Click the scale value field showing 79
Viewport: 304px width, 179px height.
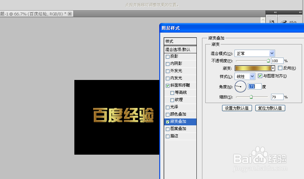click(277, 97)
